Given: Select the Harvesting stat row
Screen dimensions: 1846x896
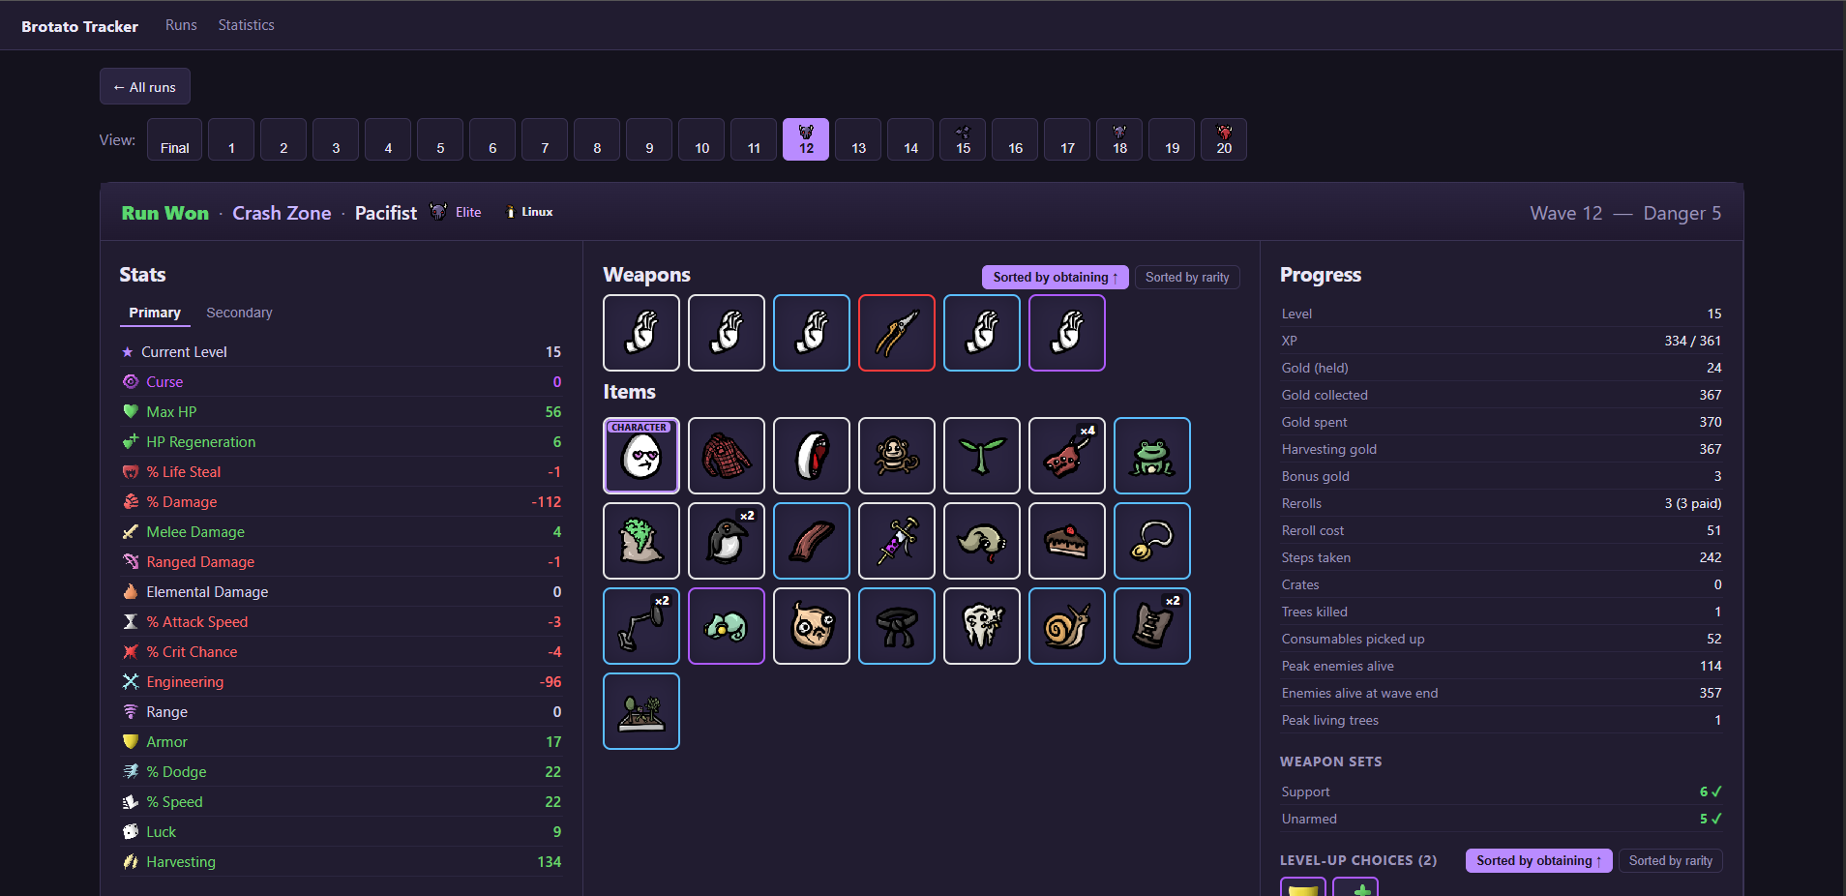Looking at the screenshot, I should (342, 862).
